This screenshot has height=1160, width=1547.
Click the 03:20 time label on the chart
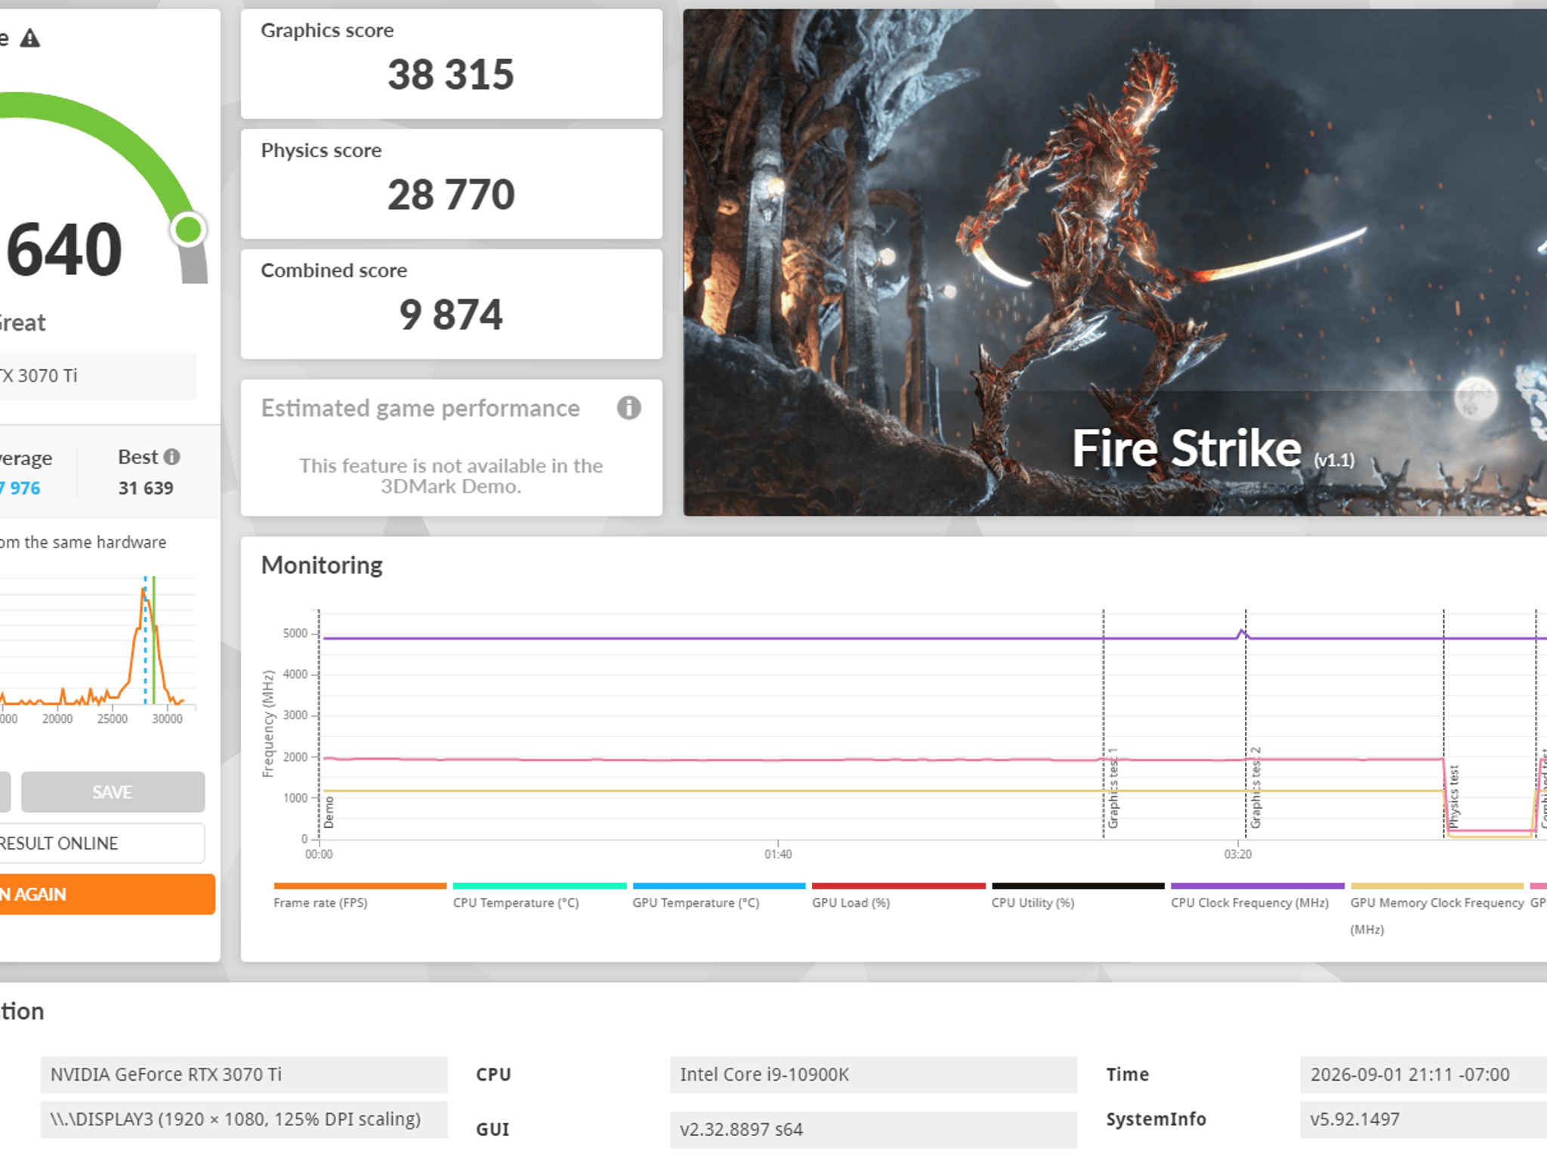1238,854
